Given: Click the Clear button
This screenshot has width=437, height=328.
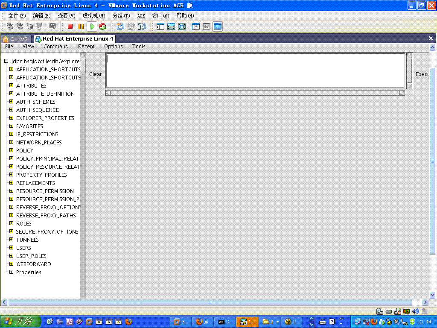Looking at the screenshot, I should [x=96, y=74].
